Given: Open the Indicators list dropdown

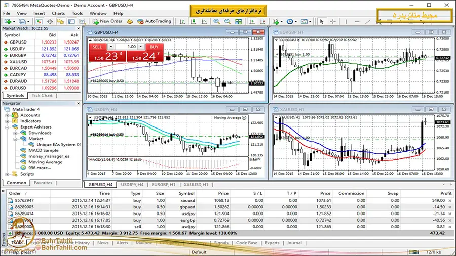Looking at the screenshot, I should tap(282, 21).
